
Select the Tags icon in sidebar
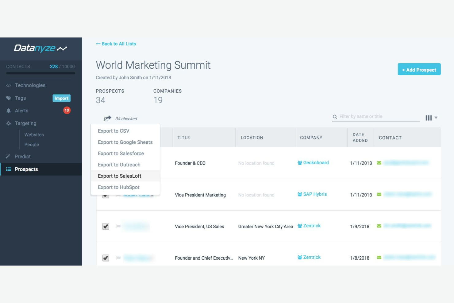click(9, 98)
